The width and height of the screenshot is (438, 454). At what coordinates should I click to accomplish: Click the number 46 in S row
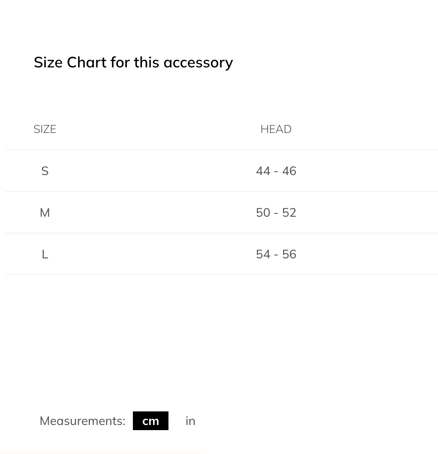[x=289, y=171]
